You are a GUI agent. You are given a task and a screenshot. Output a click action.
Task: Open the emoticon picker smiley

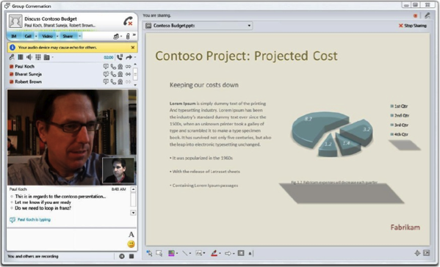tap(131, 244)
